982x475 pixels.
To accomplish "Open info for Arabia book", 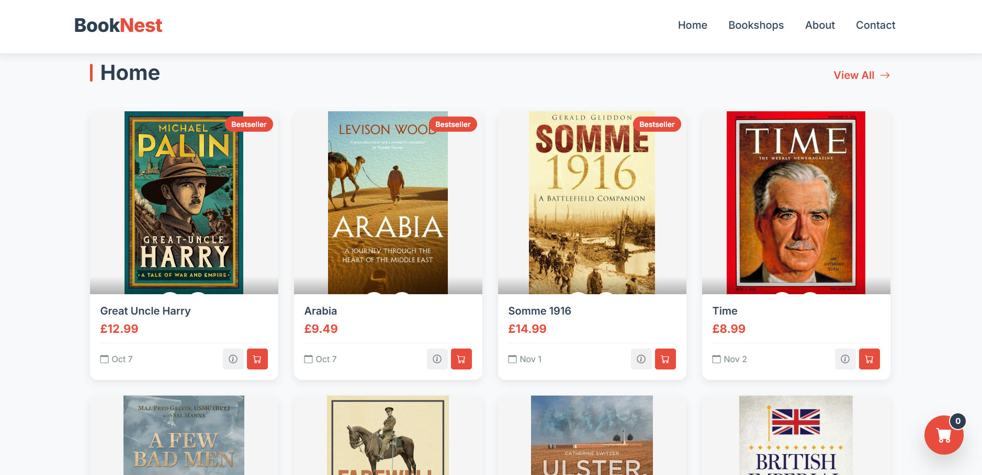I will (437, 359).
